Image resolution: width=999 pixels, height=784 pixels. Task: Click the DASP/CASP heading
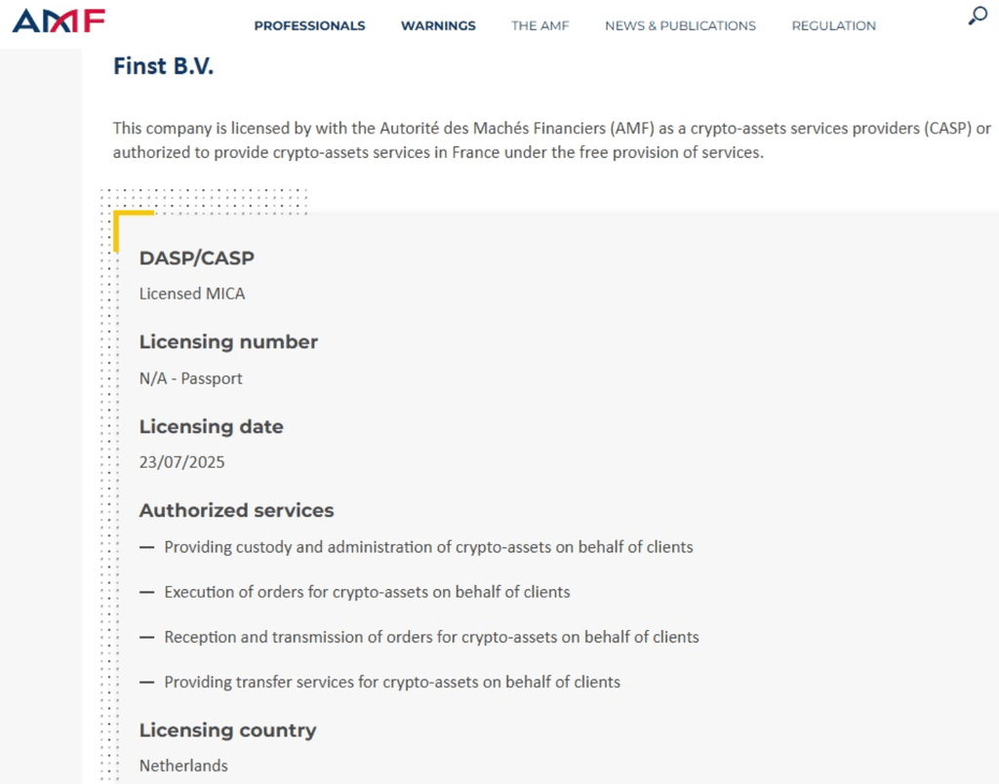pyautogui.click(x=196, y=258)
